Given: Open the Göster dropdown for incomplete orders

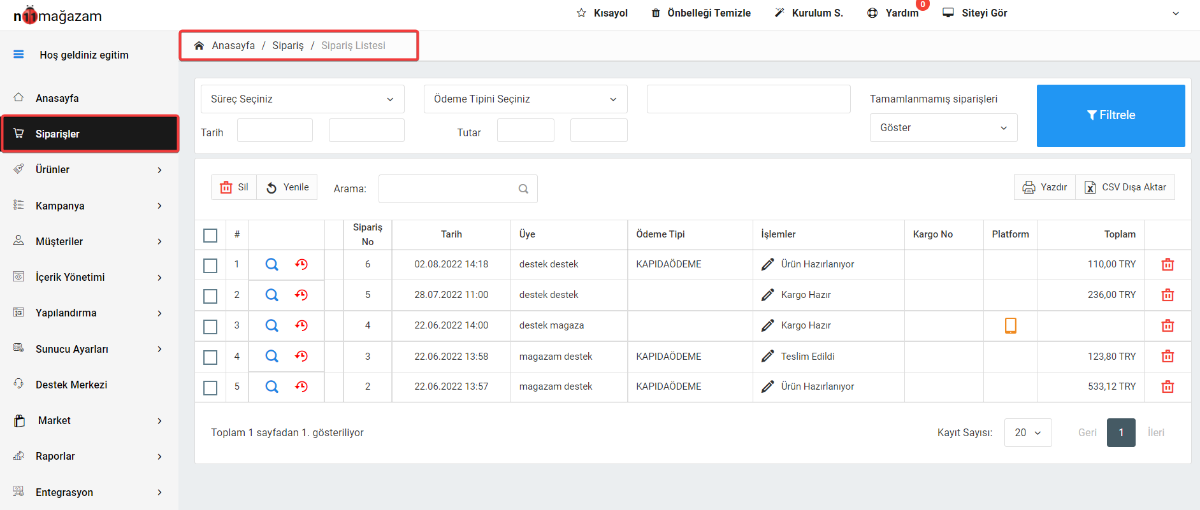Looking at the screenshot, I should pos(943,127).
